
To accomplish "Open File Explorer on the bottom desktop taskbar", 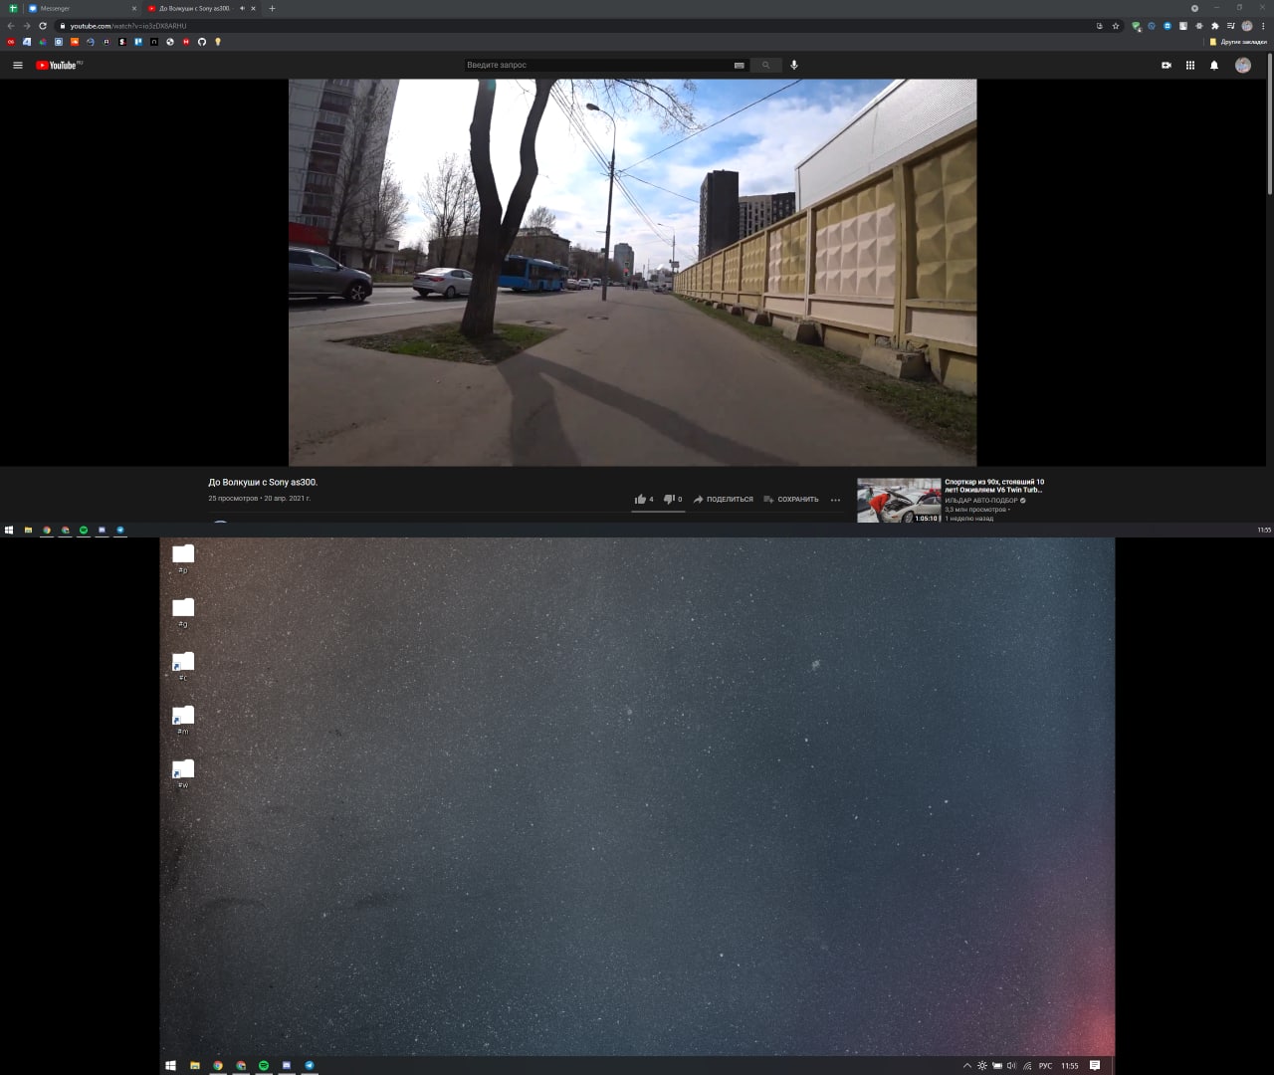I will [x=195, y=1065].
